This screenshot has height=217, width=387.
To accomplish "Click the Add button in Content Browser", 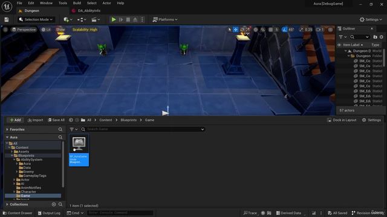I will click(15, 120).
